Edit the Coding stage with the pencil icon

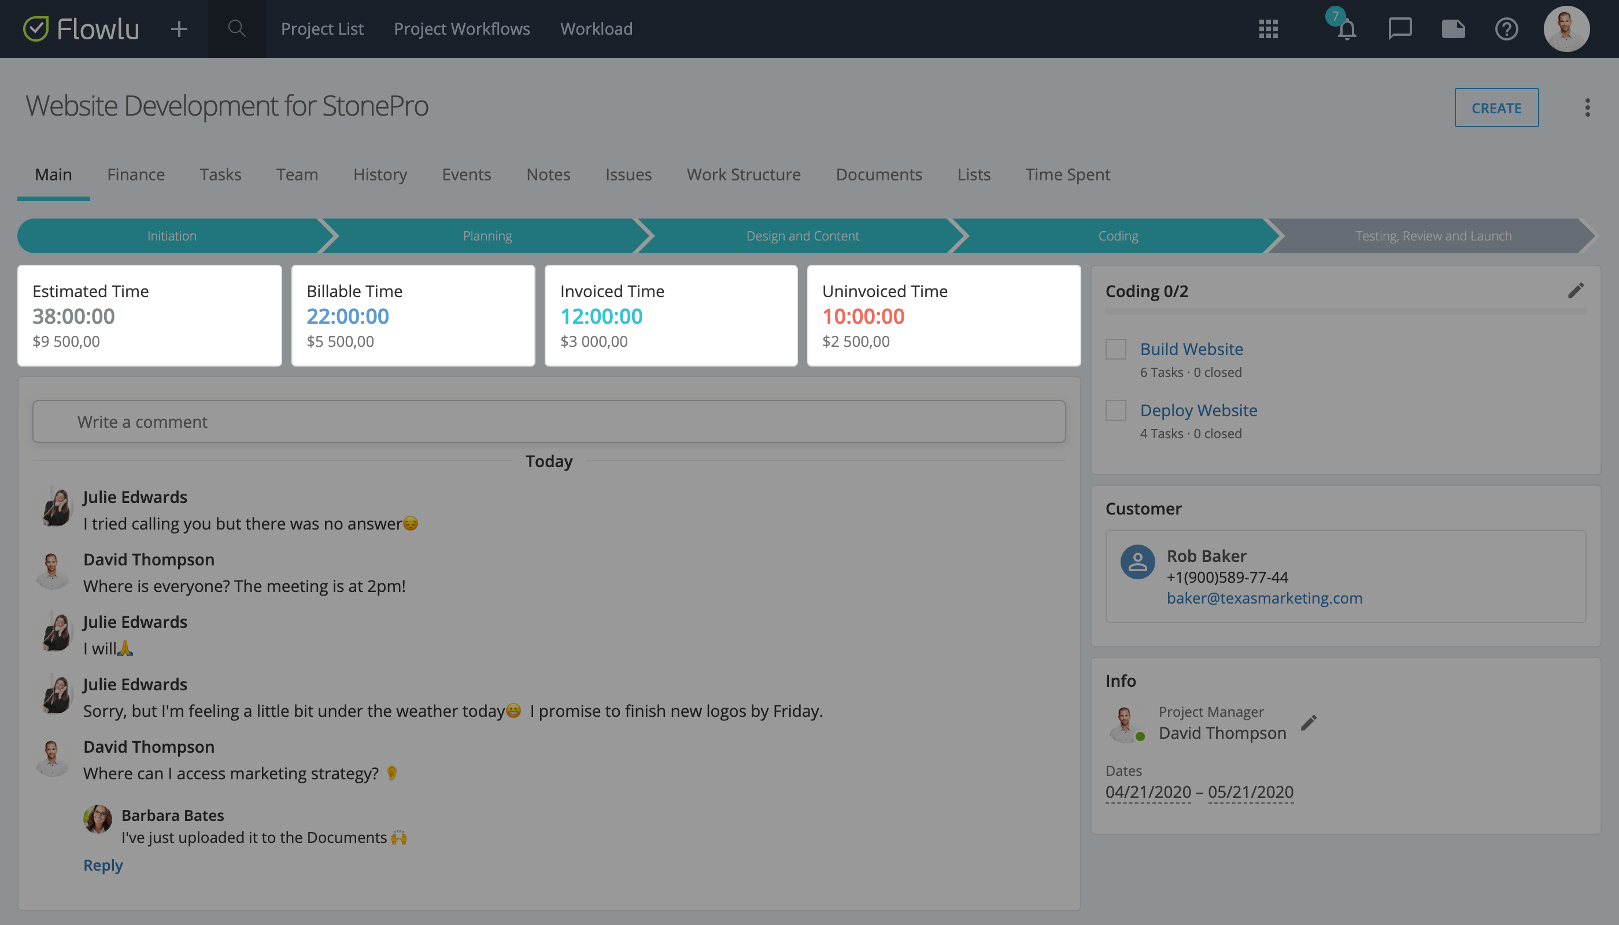1576,290
